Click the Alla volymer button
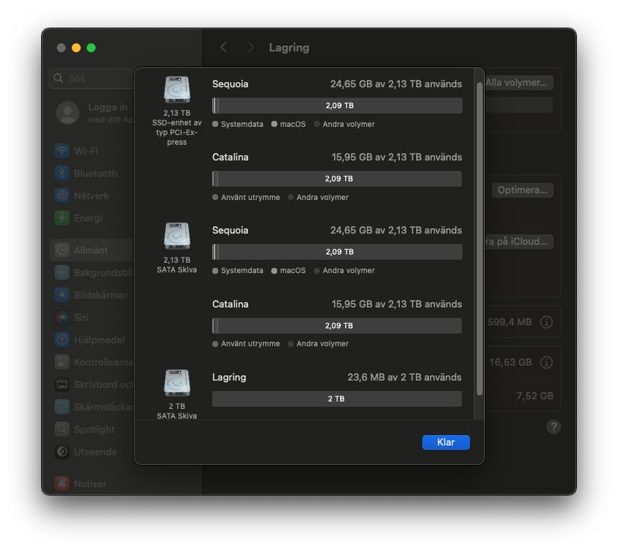The width and height of the screenshot is (618, 550). pyautogui.click(x=519, y=83)
